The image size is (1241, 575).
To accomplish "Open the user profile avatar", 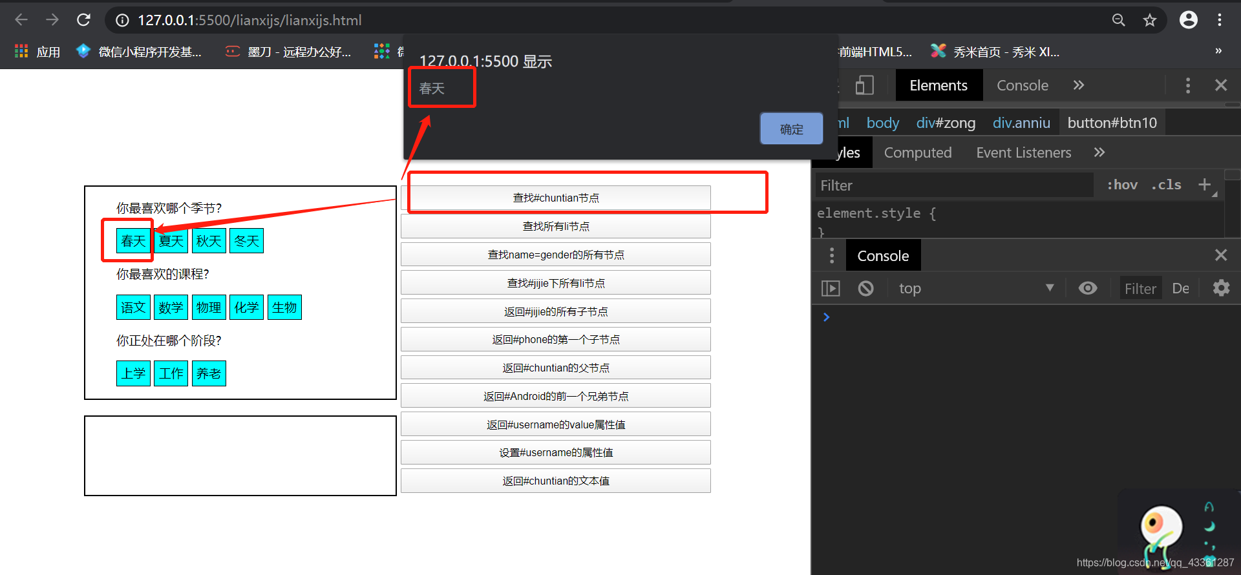I will coord(1188,20).
